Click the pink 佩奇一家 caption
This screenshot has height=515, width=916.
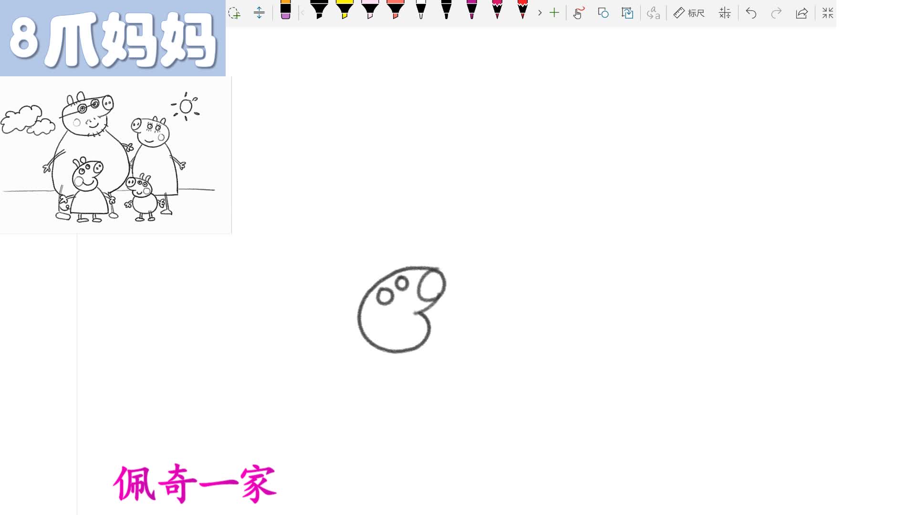coord(195,483)
